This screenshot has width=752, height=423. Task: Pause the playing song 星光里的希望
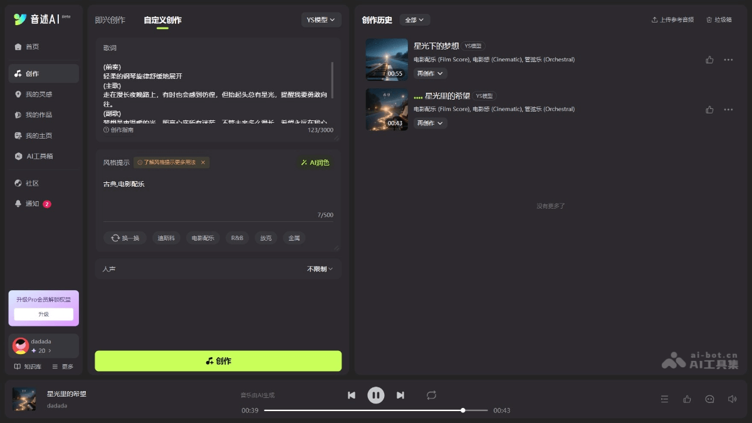point(375,395)
